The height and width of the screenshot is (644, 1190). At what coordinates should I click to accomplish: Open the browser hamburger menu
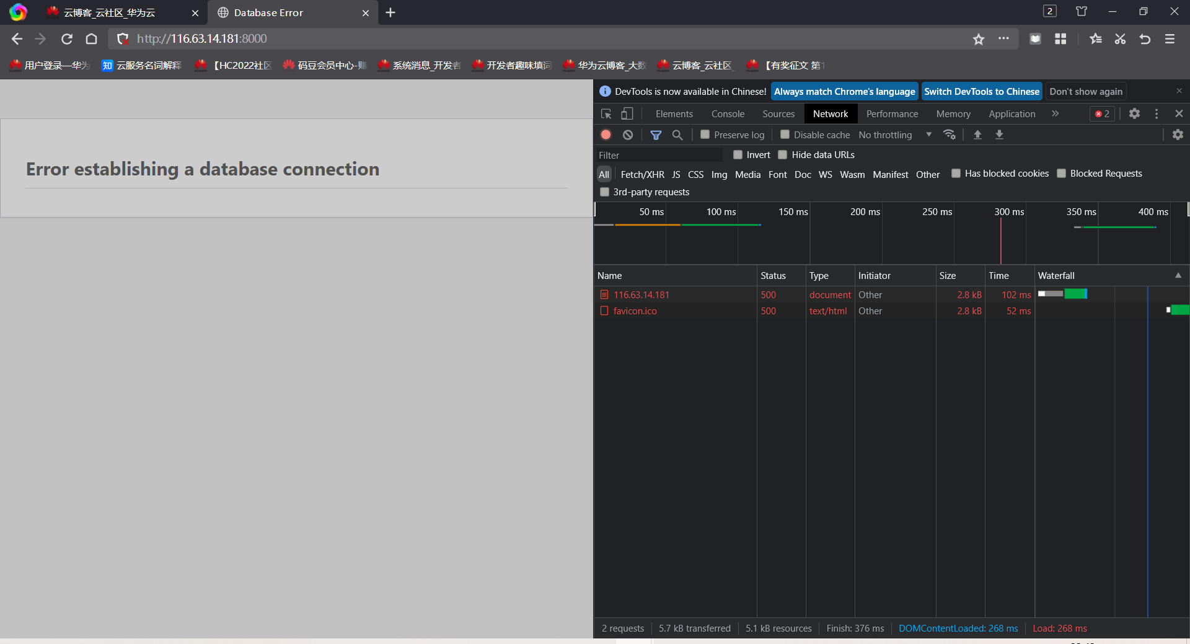click(x=1170, y=39)
